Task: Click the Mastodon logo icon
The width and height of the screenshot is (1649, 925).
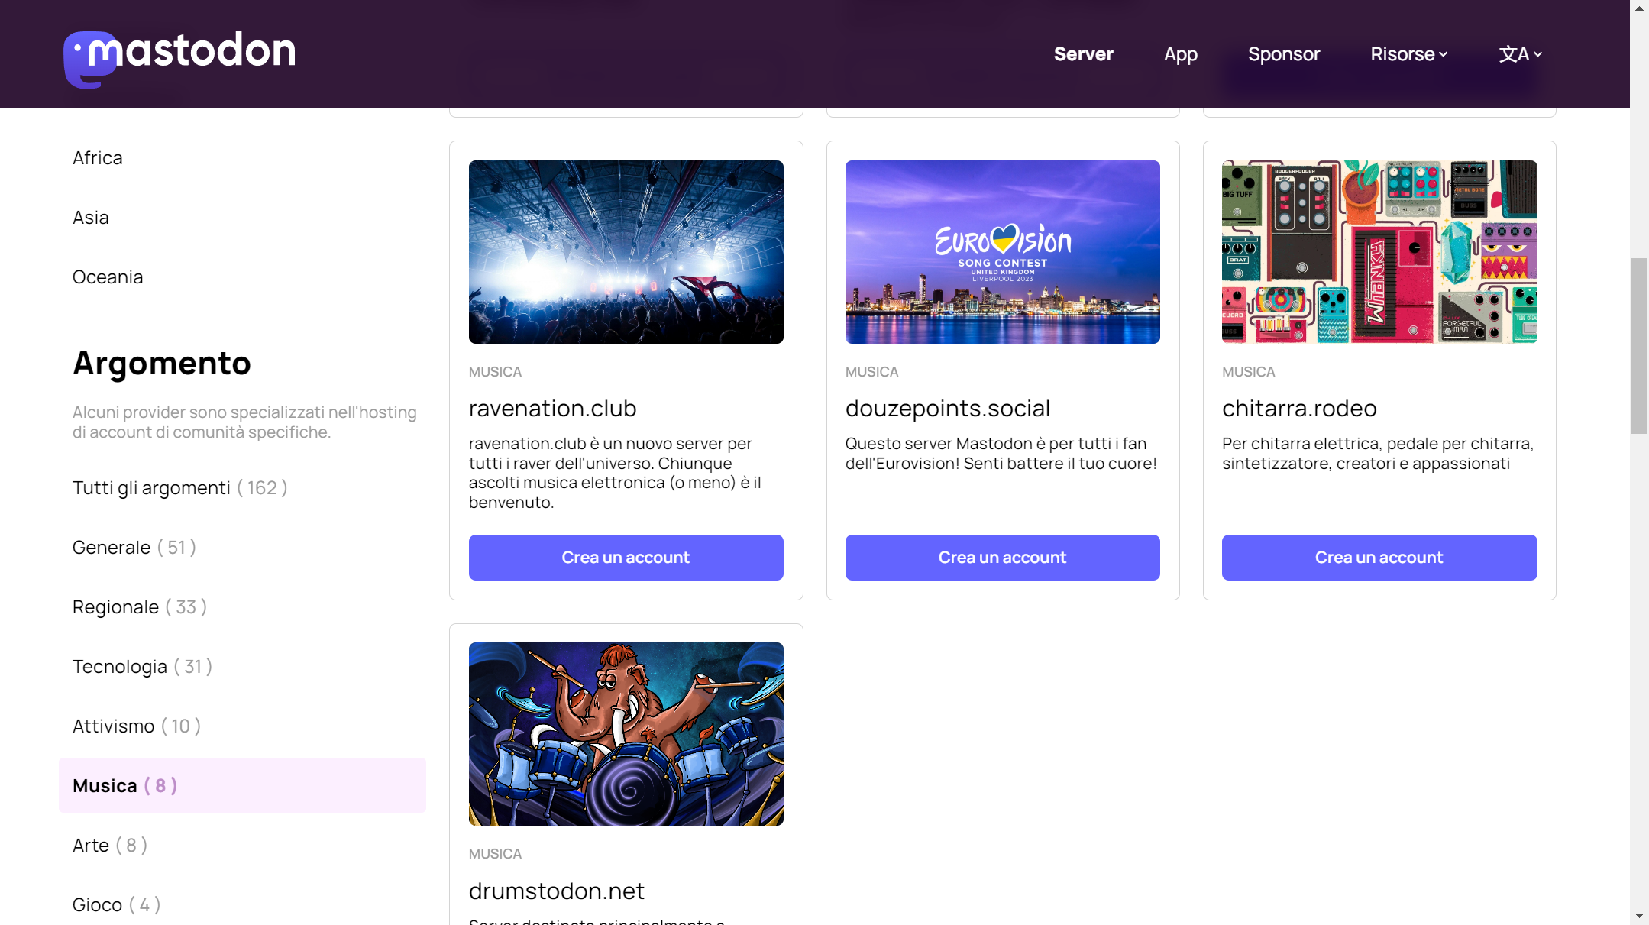Action: click(x=90, y=59)
